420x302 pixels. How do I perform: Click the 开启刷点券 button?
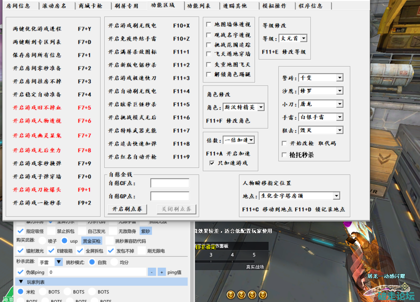(x=127, y=209)
